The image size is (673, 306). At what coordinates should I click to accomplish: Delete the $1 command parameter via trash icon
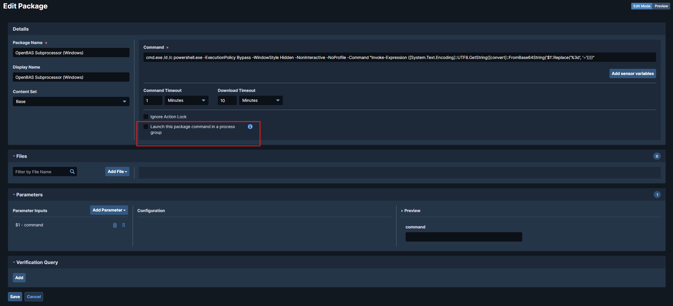pos(115,225)
